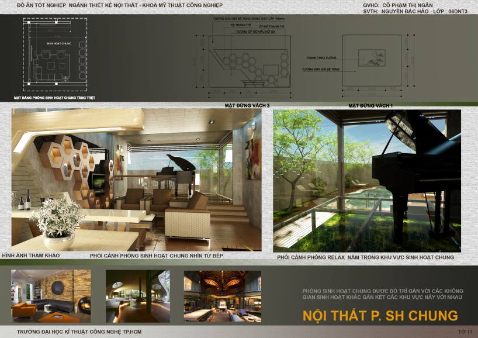
Task: Click the orange title NỘI THẤT P. SH CHUNG
Action: 380,316
